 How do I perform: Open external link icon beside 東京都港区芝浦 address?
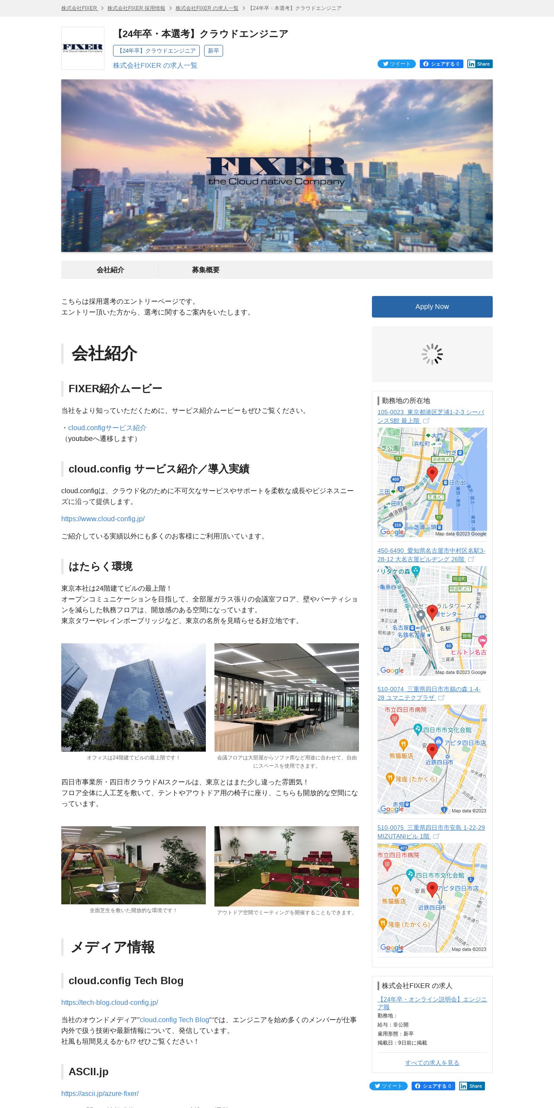(426, 421)
